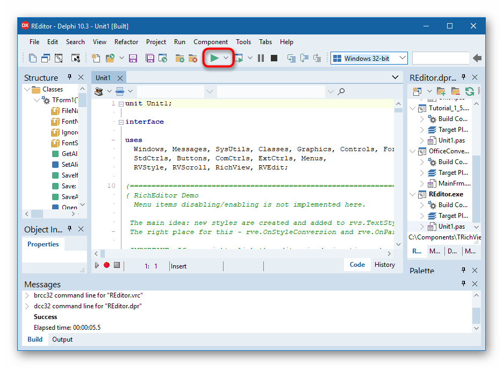Click the New Items icon with sparkle
The height and width of the screenshot is (368, 503).
[x=96, y=58]
